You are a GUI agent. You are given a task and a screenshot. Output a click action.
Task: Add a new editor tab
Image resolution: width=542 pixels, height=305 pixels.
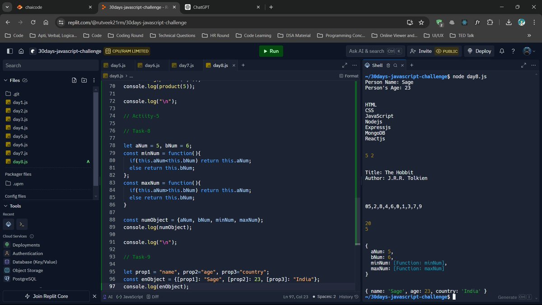point(243,65)
